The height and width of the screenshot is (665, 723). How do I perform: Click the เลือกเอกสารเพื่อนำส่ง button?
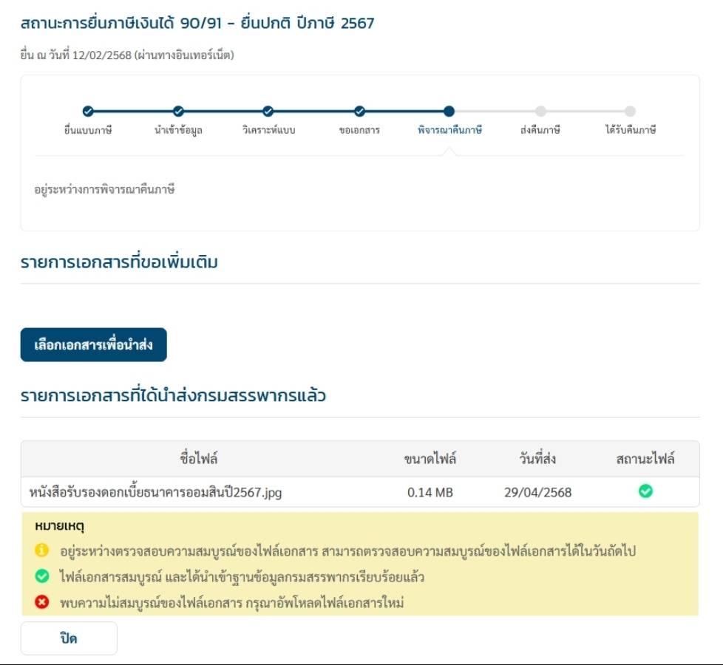pos(94,345)
